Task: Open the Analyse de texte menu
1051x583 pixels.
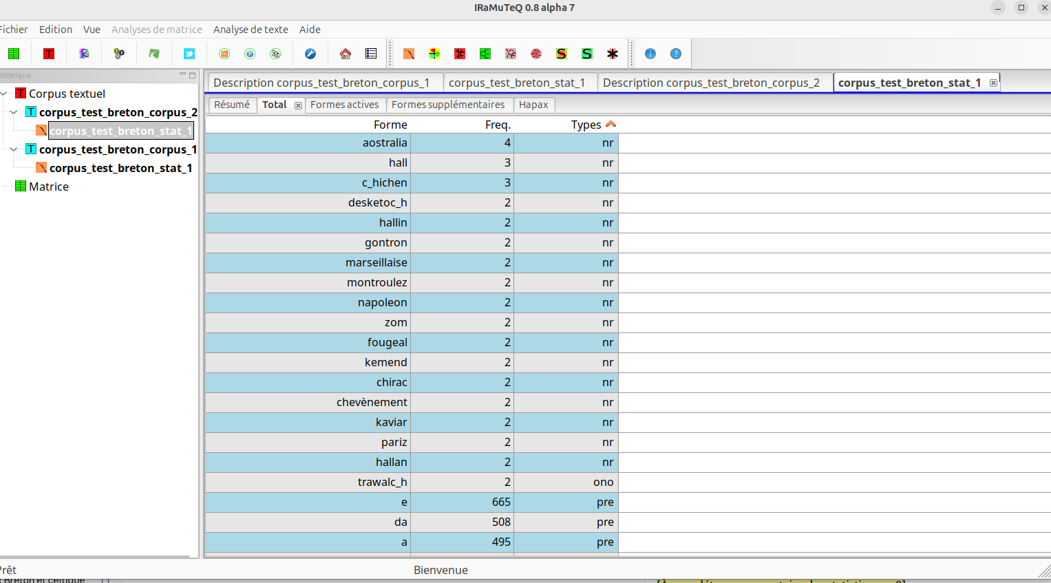Action: click(251, 30)
